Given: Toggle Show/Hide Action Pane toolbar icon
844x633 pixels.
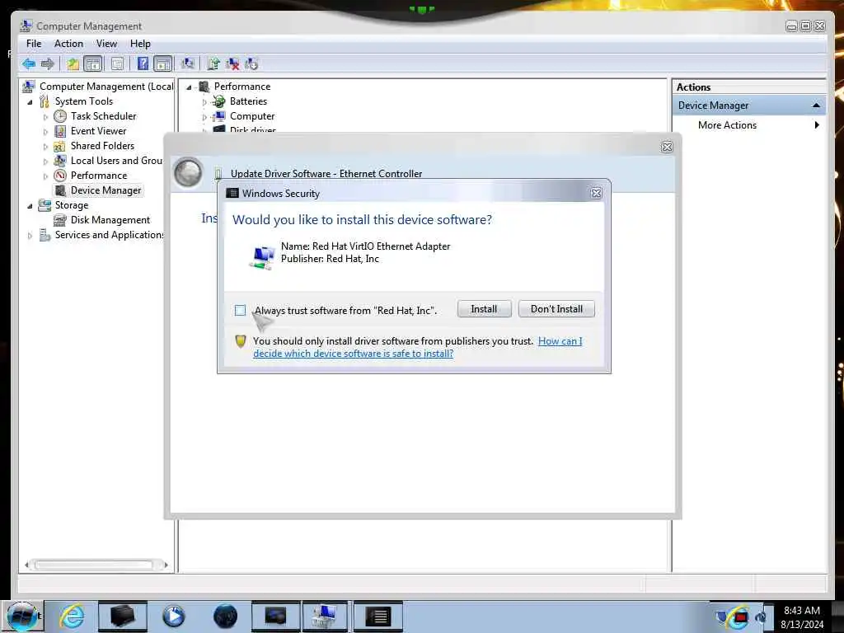Looking at the screenshot, I should click(x=162, y=64).
